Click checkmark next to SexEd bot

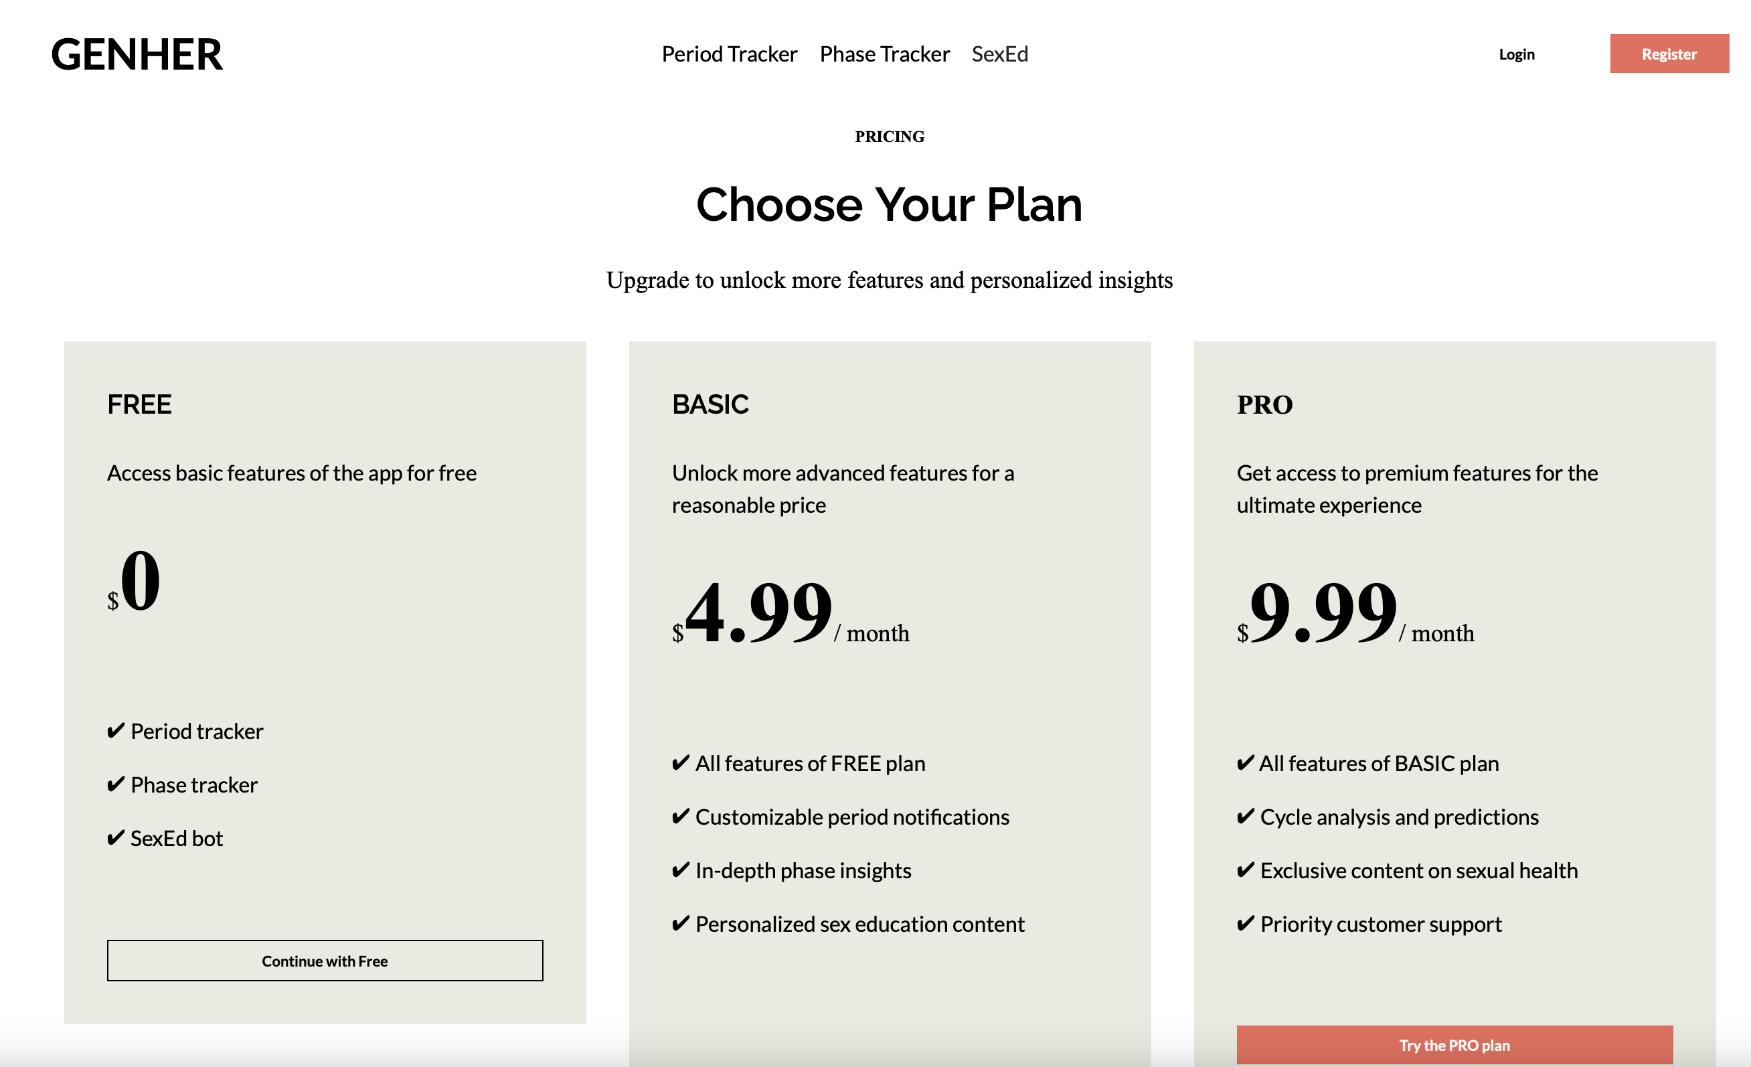point(116,837)
